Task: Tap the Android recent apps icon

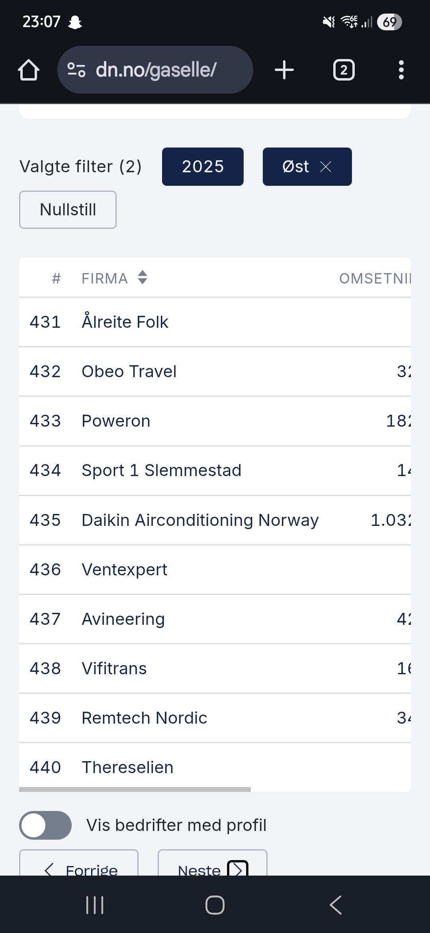Action: tap(95, 905)
